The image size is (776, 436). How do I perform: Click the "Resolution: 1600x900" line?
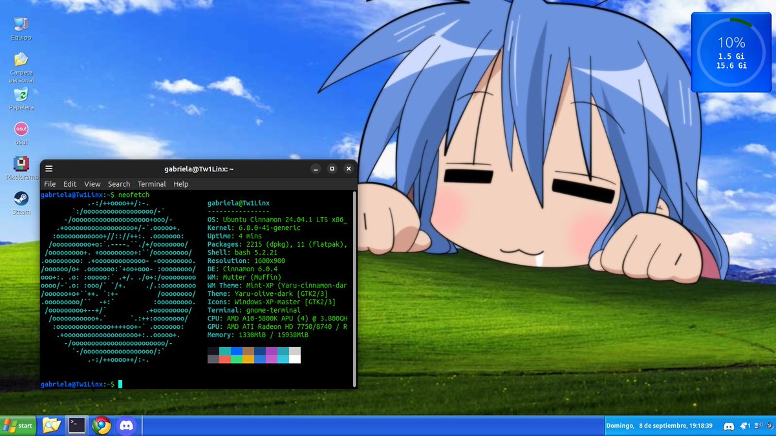(x=246, y=261)
